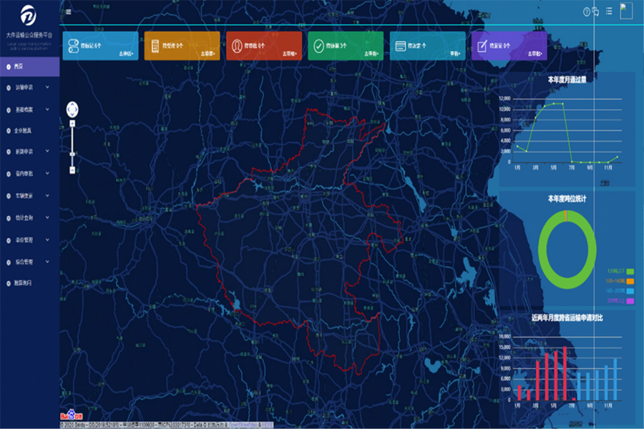Expand the chevron between 基础档案 and 省内审批 rows
Viewport: 644px width, 429px height.
click(x=48, y=151)
